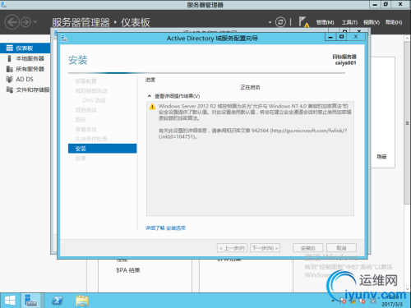Select the 域控制器选项 wizard step
This screenshot has width=411, height=308.
coord(91,90)
